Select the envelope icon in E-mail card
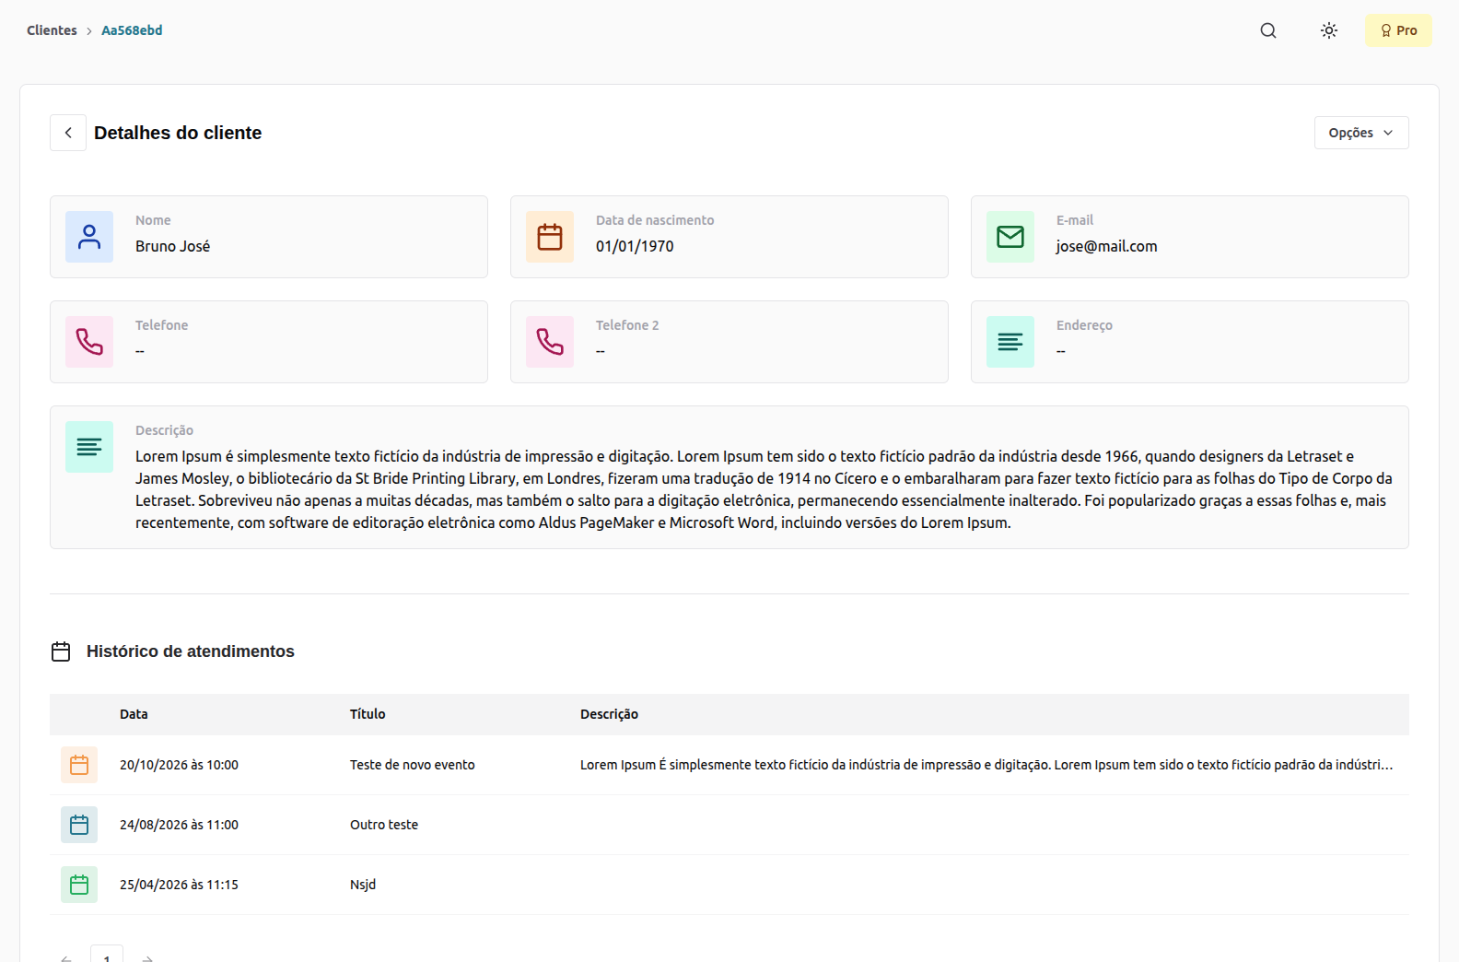The image size is (1459, 962). 1010,237
